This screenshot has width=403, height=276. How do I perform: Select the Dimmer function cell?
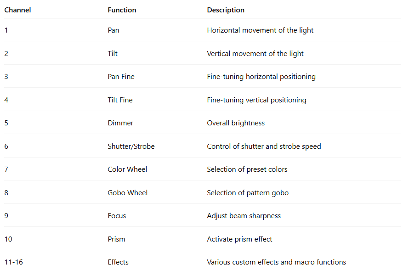pos(120,123)
